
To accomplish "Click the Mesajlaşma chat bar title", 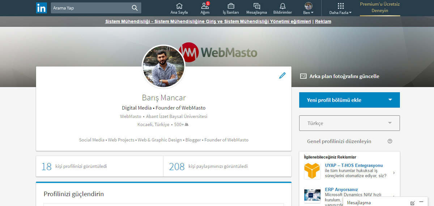I will pos(359,203).
